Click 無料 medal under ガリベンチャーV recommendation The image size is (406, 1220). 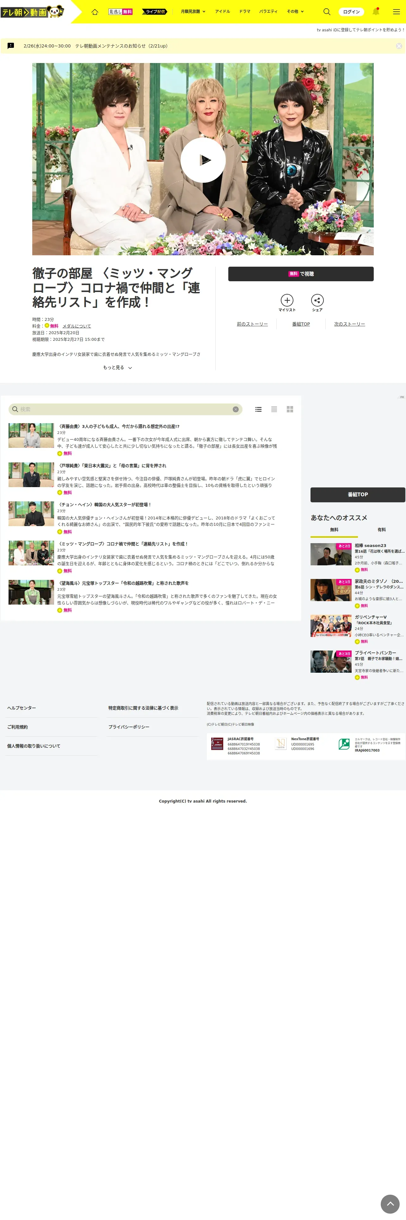(x=361, y=641)
